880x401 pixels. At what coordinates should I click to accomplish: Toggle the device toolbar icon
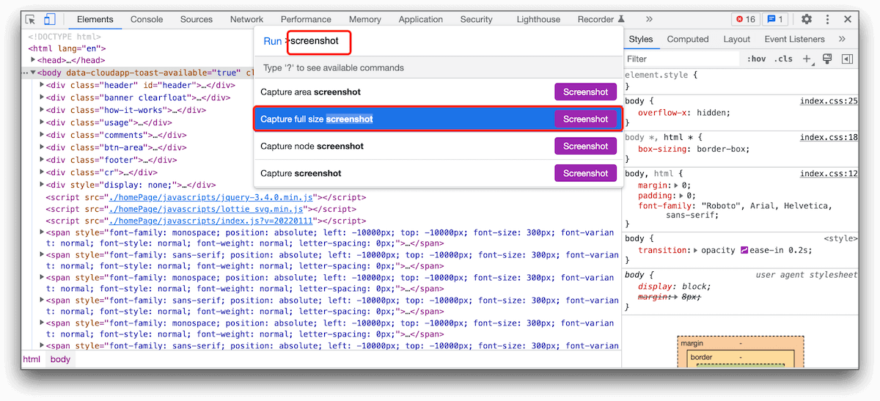point(50,20)
